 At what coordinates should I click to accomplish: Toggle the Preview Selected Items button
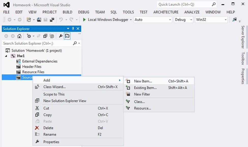(x=67, y=36)
